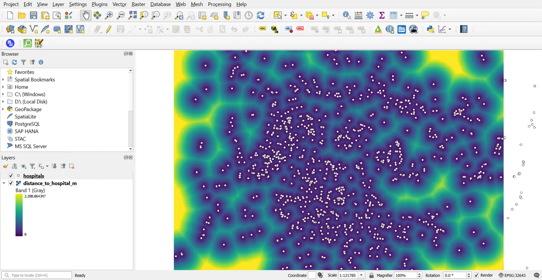Toggle the extents display button beside Coordinate
542x280 pixels.
coord(320,275)
